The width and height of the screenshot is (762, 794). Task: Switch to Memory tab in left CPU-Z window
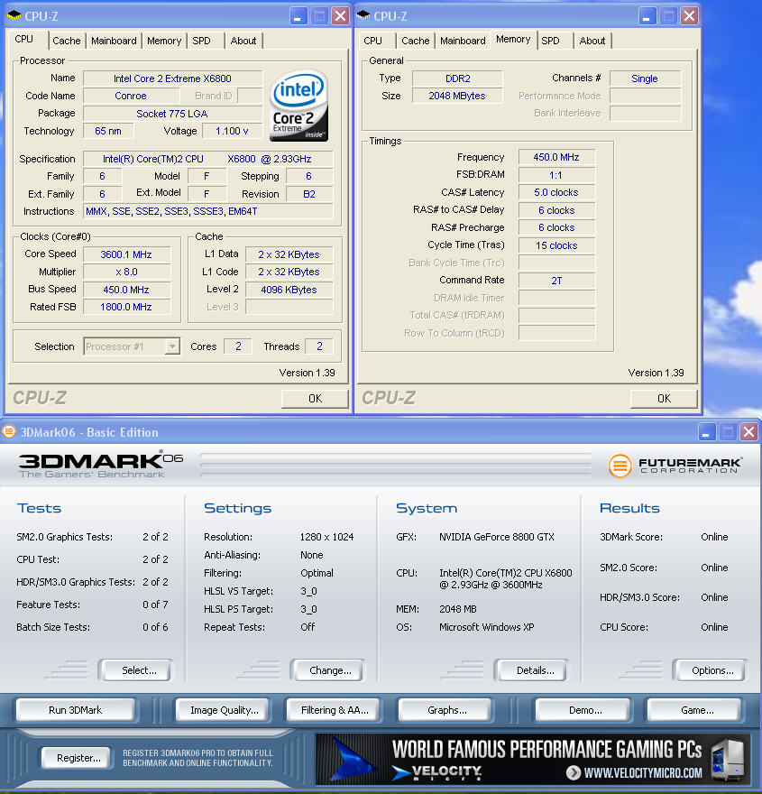pos(164,41)
